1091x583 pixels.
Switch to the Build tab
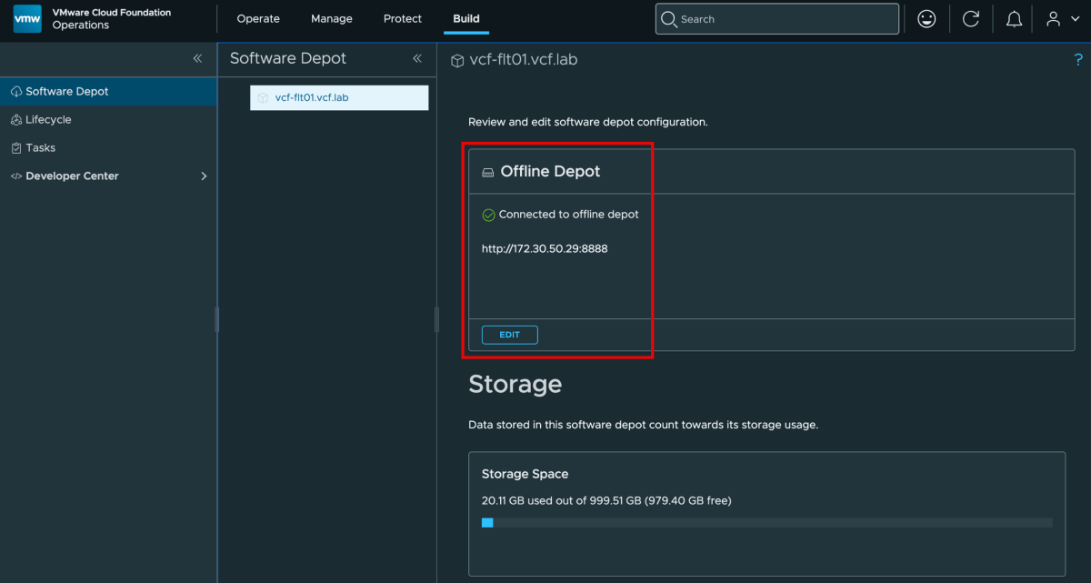pos(466,19)
